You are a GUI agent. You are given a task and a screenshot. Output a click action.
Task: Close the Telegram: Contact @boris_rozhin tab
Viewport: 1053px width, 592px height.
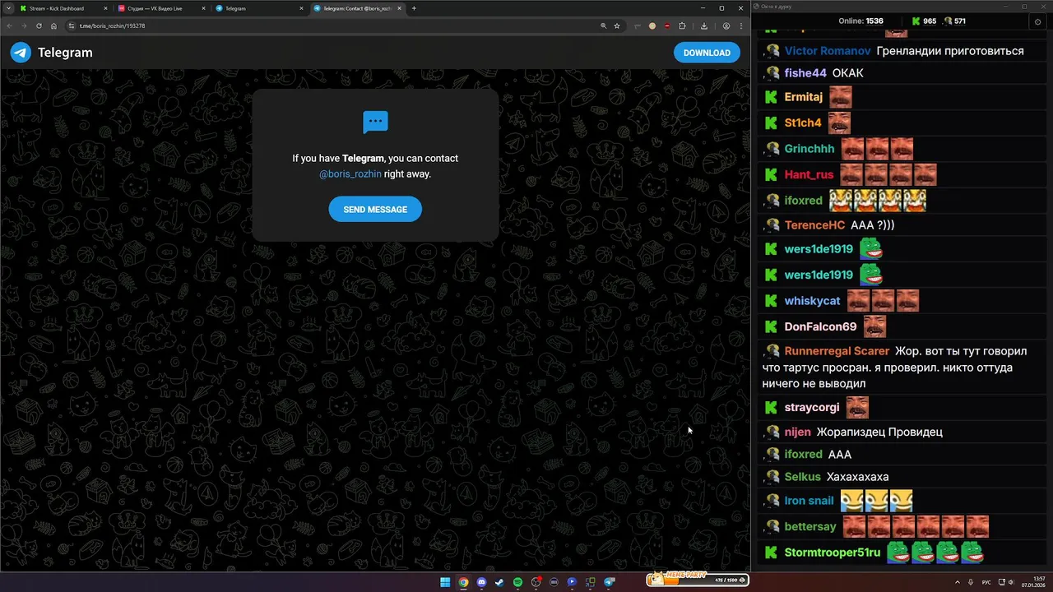401,8
